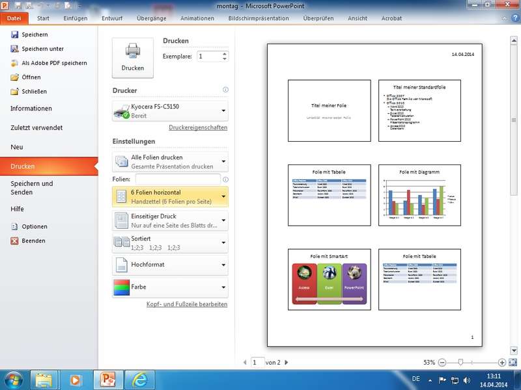
Task: Click the Öffnen folder icon
Action: point(15,77)
